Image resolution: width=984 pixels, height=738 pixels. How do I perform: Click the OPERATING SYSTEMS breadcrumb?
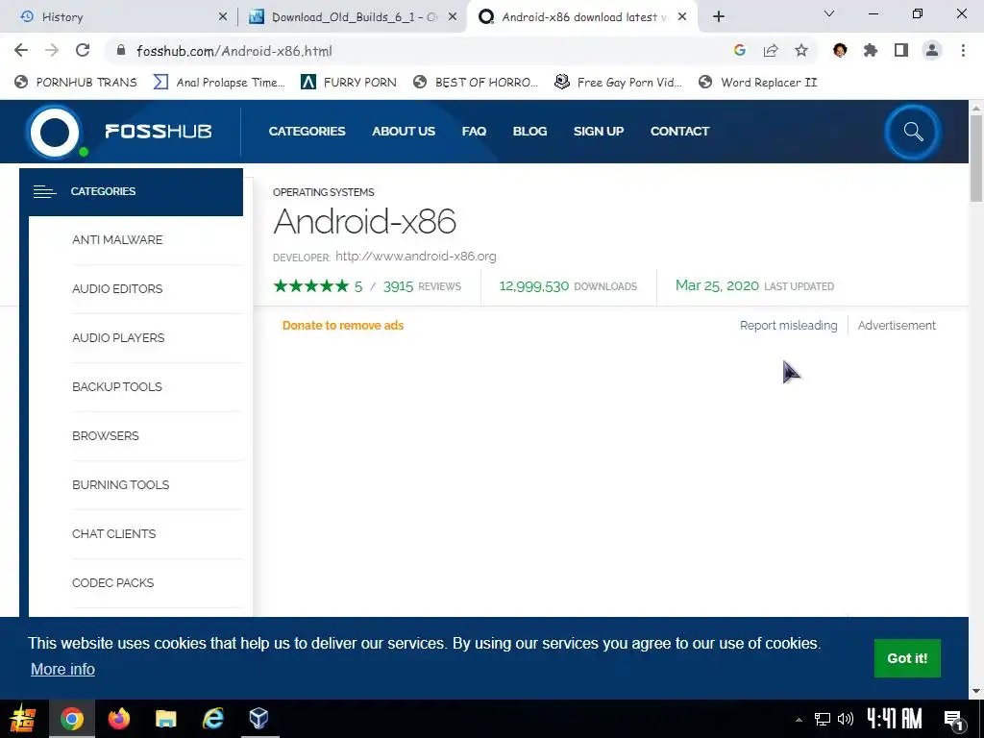click(323, 192)
